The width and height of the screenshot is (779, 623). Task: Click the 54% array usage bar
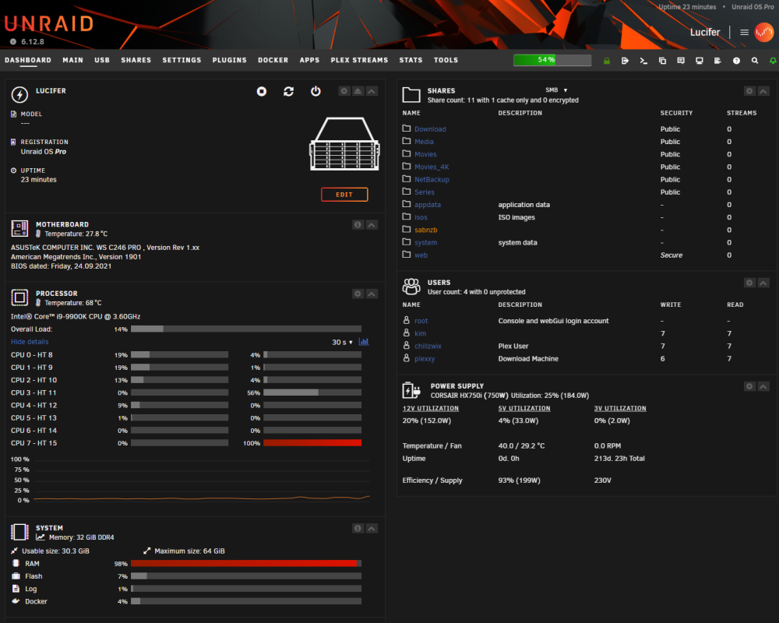pyautogui.click(x=552, y=60)
